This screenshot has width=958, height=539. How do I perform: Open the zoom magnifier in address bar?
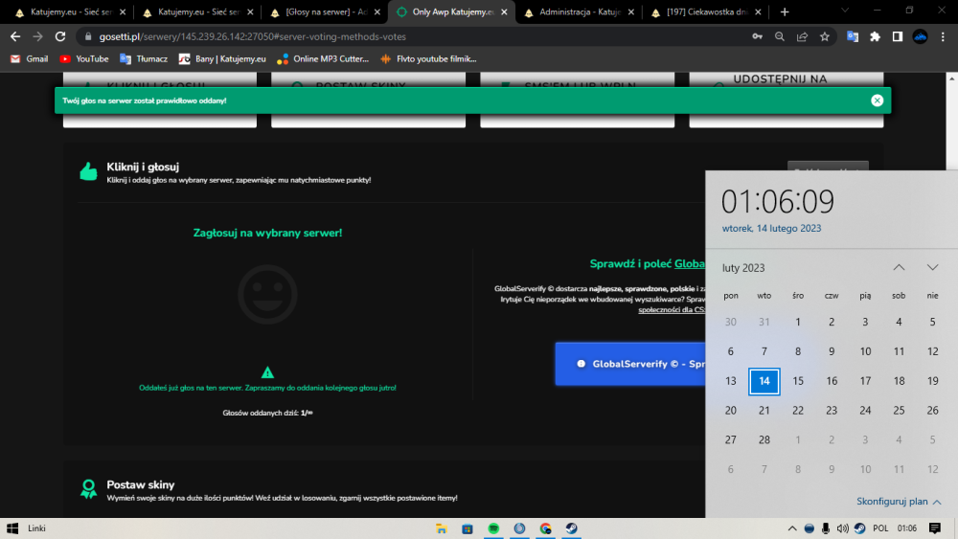pos(780,36)
